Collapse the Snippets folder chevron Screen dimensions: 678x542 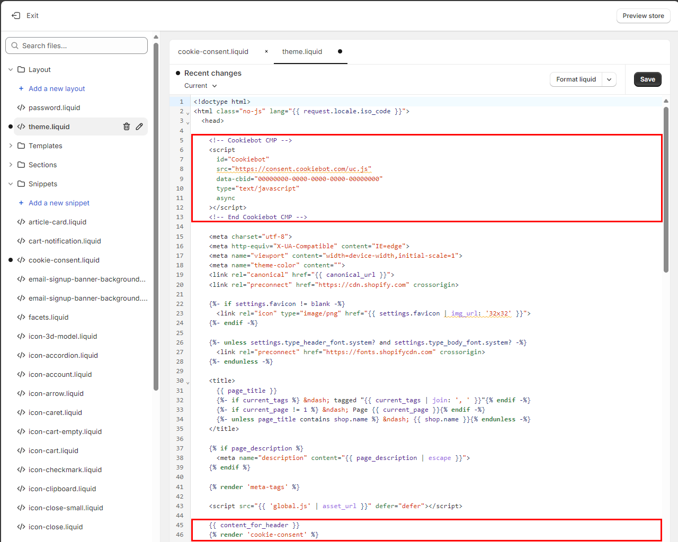coord(11,184)
